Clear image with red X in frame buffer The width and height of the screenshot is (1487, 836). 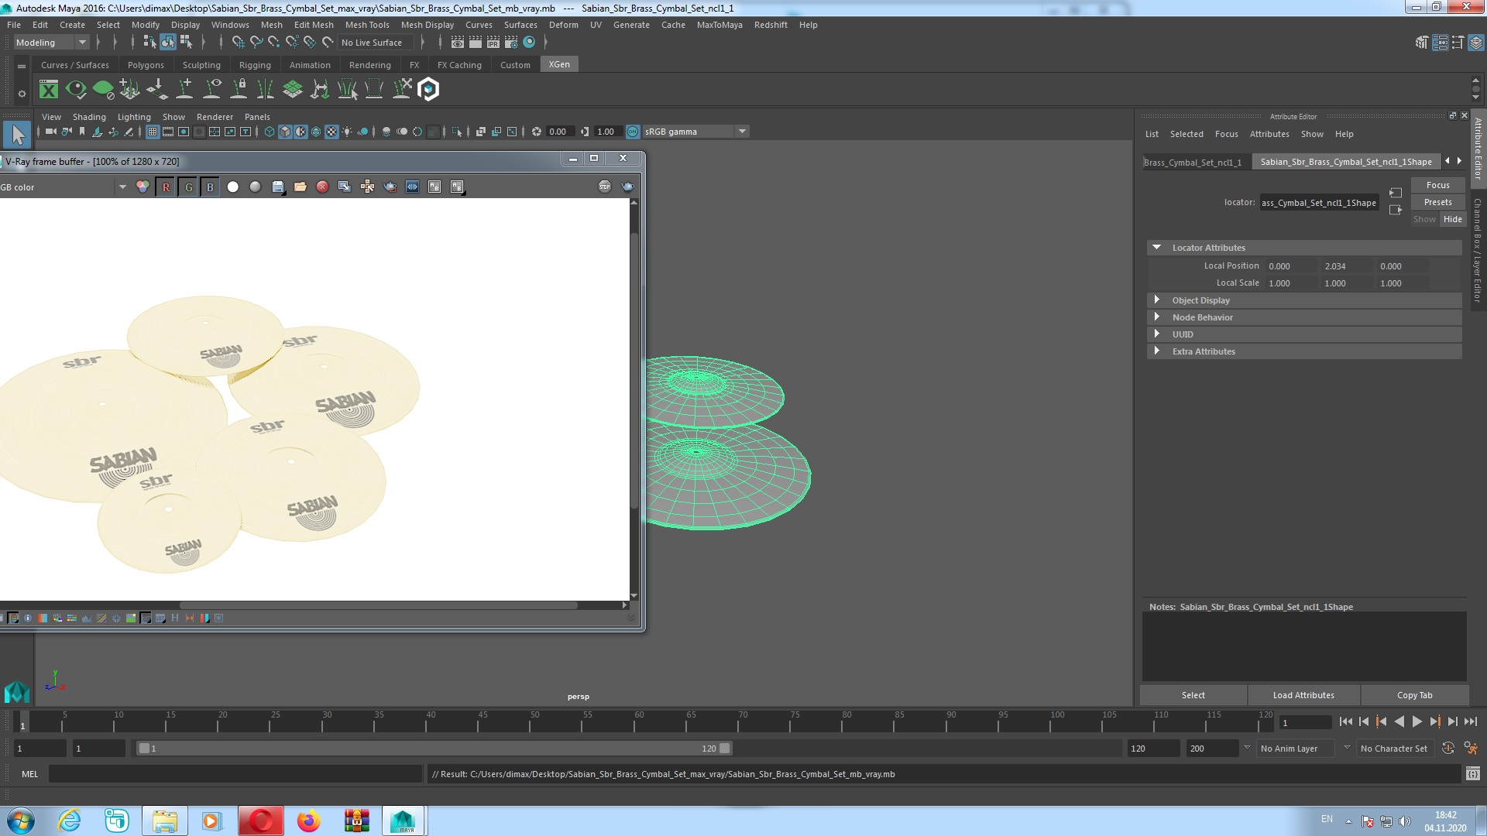323,187
